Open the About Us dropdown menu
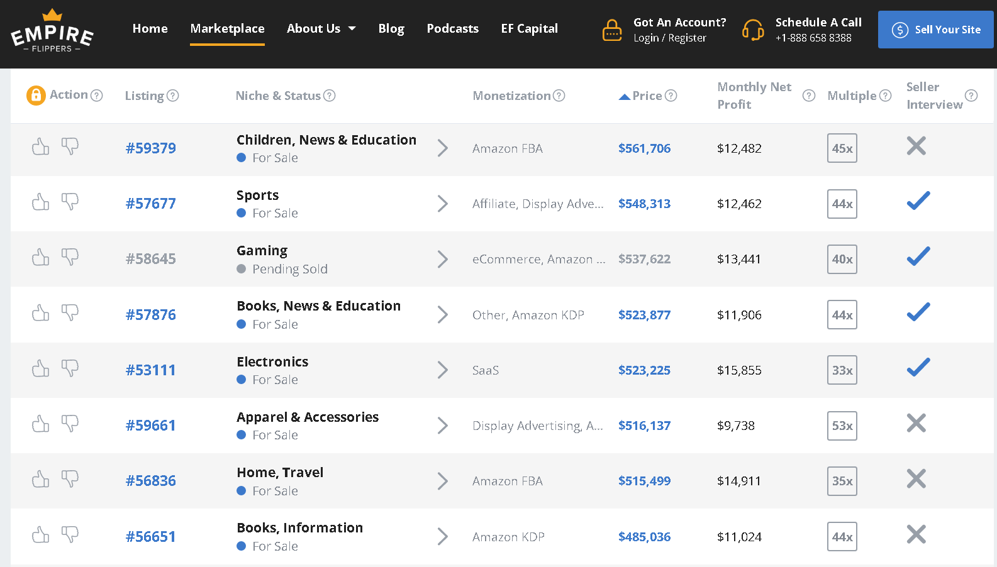Screen dimensions: 997x567 click(x=321, y=28)
